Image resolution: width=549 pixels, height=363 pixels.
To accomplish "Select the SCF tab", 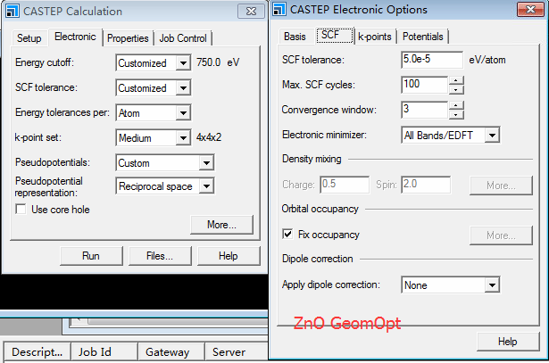I will coord(335,35).
